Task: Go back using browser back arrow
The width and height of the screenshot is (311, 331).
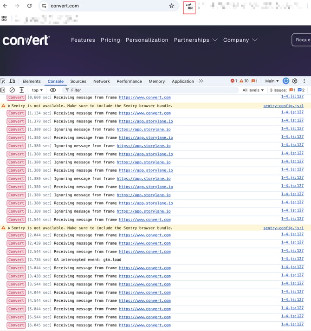Action: pos(5,6)
